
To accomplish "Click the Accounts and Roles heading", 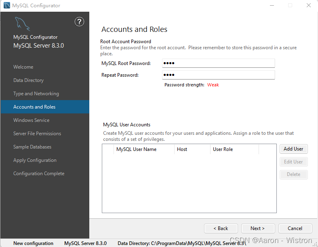I will pos(134,29).
